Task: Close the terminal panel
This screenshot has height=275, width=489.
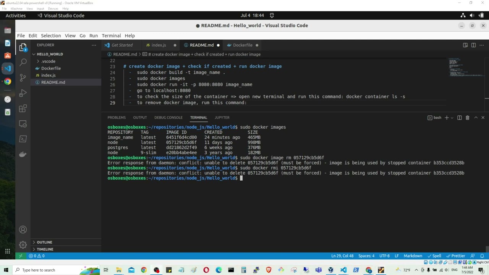Action: (483, 118)
